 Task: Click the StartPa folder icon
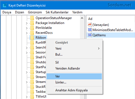tap(32, 67)
